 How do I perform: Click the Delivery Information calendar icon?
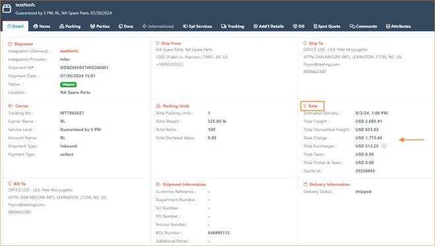(x=305, y=185)
